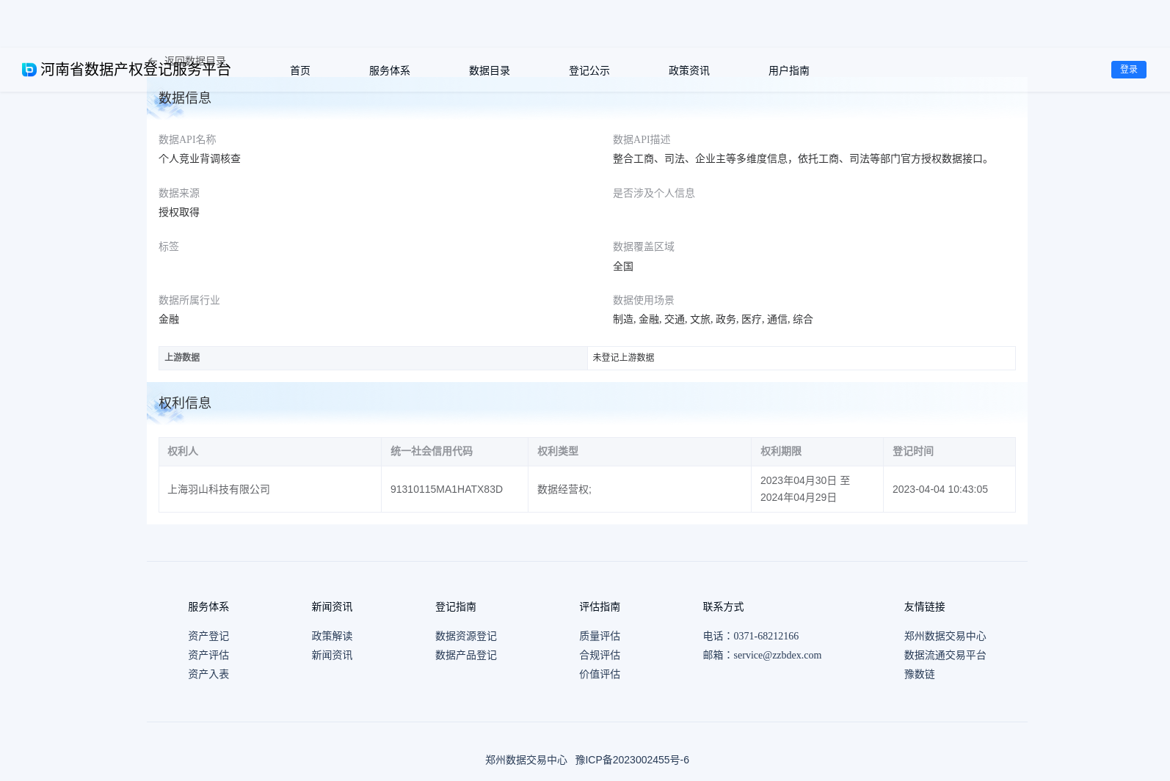Click the site title 河南省数据产权登记服务平台
The width and height of the screenshot is (1170, 781).
tap(136, 70)
